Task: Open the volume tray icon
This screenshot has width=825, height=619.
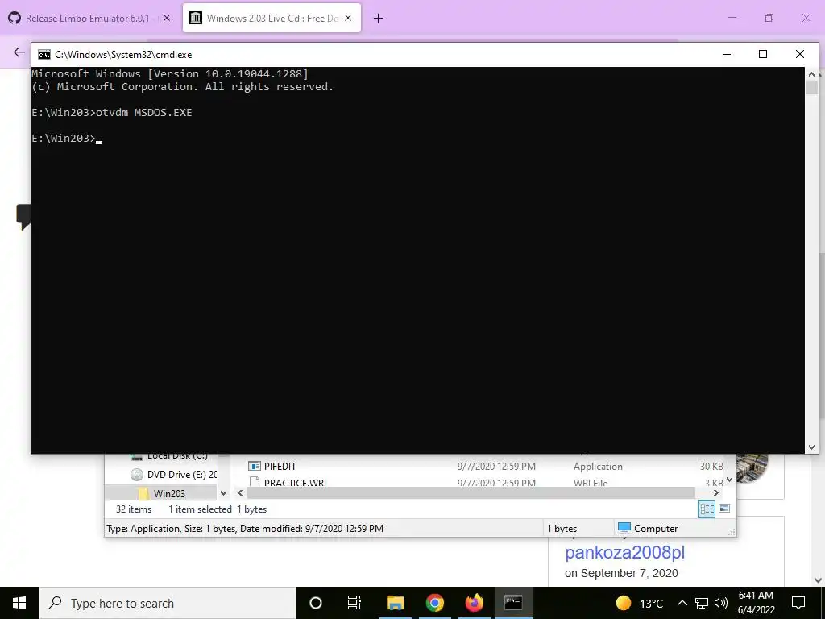Action: tap(721, 603)
